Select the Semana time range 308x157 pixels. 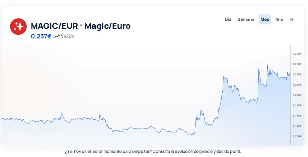246,19
